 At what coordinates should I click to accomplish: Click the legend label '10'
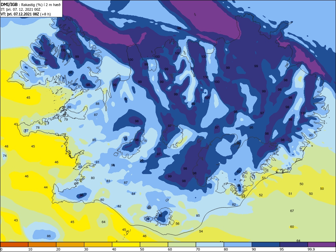pyautogui.click(x=30, y=249)
